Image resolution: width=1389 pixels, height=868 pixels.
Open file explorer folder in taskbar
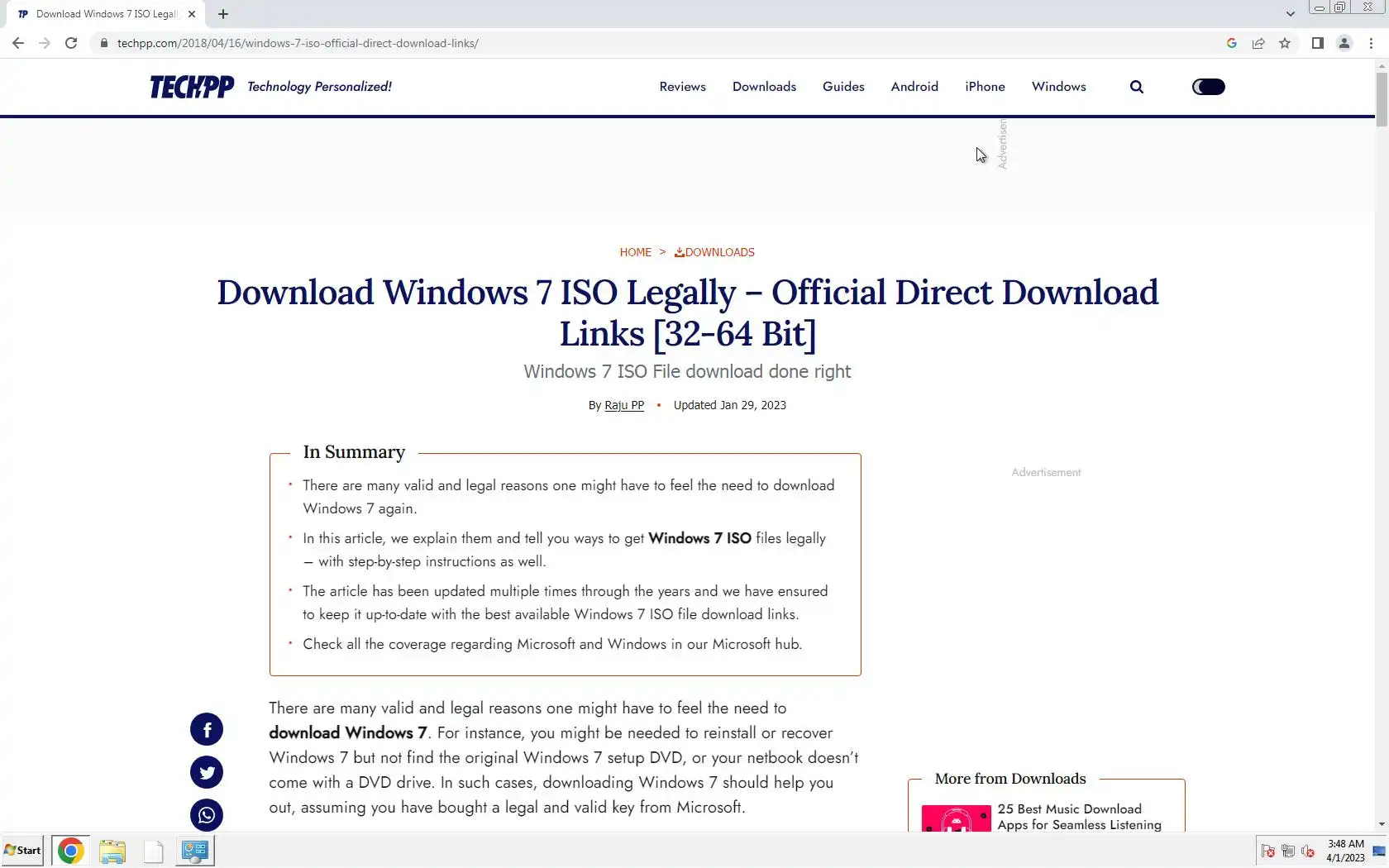[x=112, y=851]
